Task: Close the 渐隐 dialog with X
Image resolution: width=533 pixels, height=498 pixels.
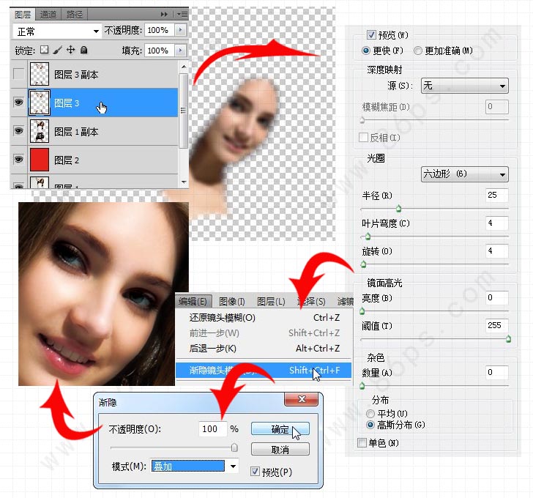Action: [301, 398]
